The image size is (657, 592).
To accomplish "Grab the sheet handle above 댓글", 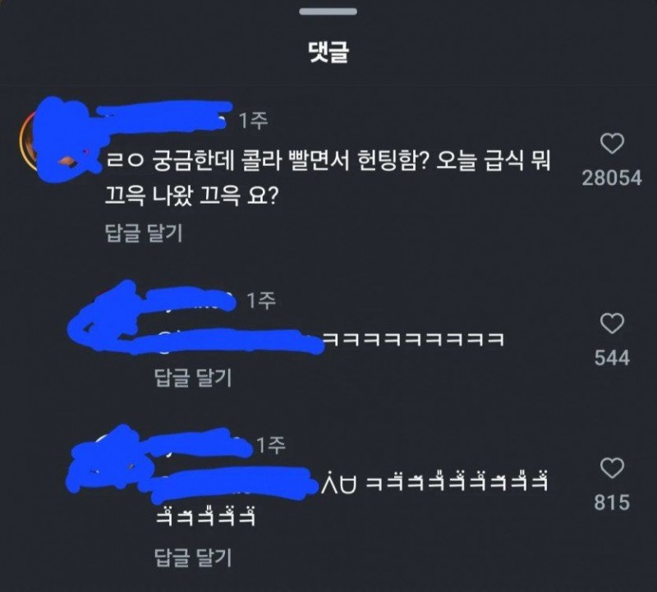I will tap(328, 11).
